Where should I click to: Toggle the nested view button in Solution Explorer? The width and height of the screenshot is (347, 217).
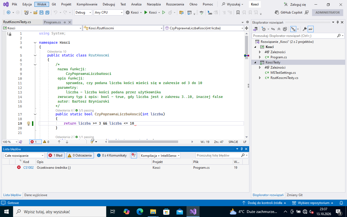click(x=293, y=29)
